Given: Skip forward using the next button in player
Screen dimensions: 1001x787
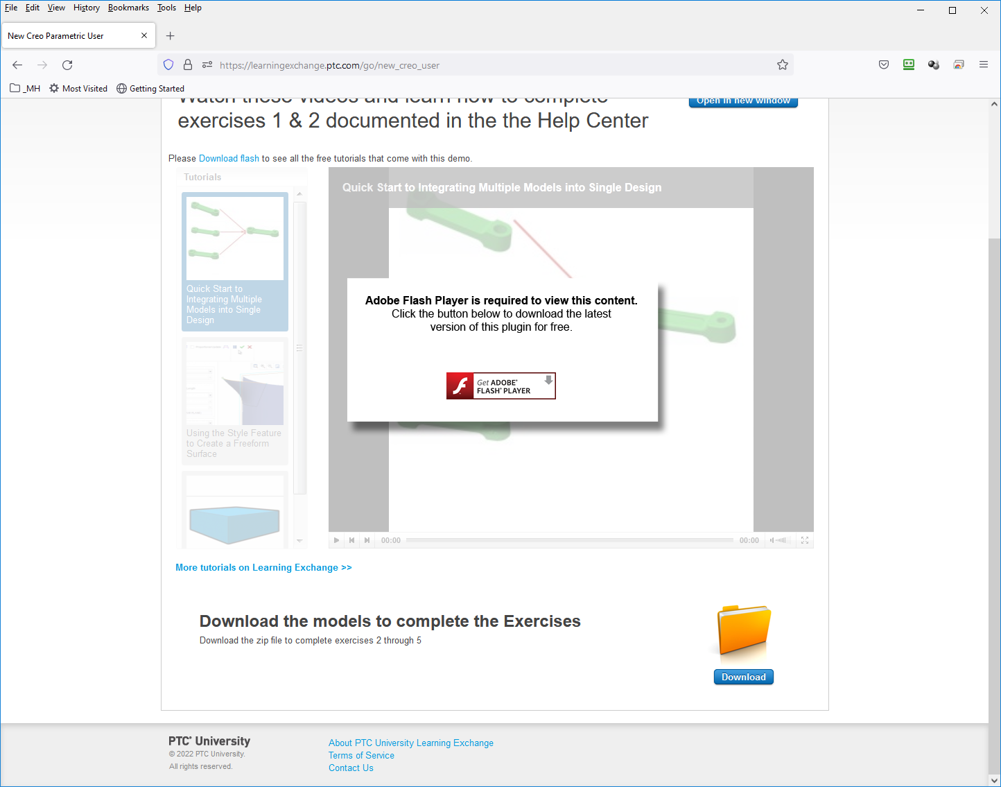Looking at the screenshot, I should pos(367,540).
